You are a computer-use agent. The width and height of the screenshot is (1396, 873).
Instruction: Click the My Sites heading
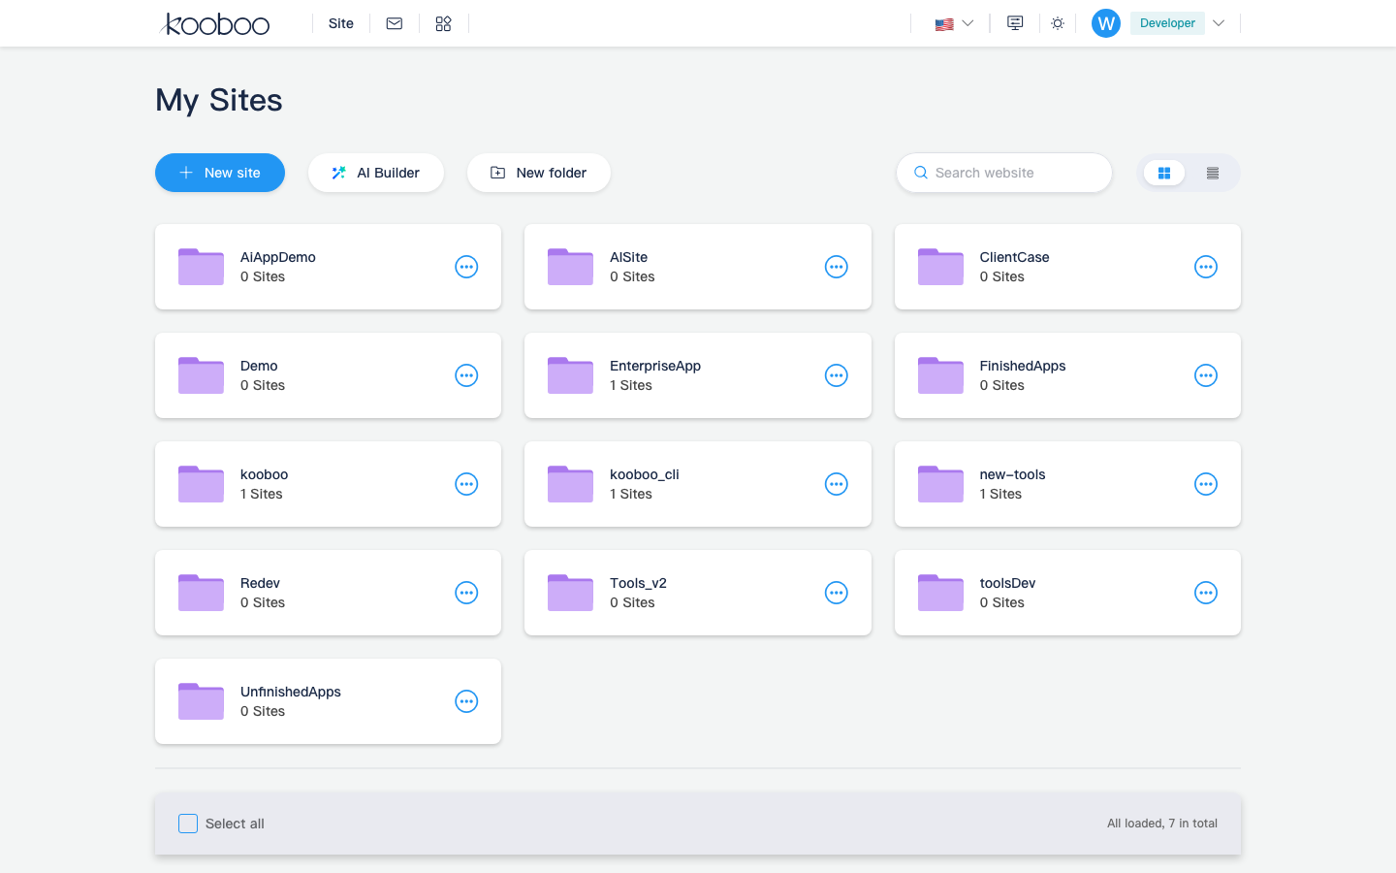click(219, 100)
